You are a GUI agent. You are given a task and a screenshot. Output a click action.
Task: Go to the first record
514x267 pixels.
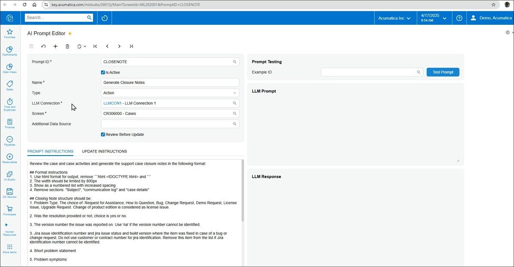coord(95,46)
